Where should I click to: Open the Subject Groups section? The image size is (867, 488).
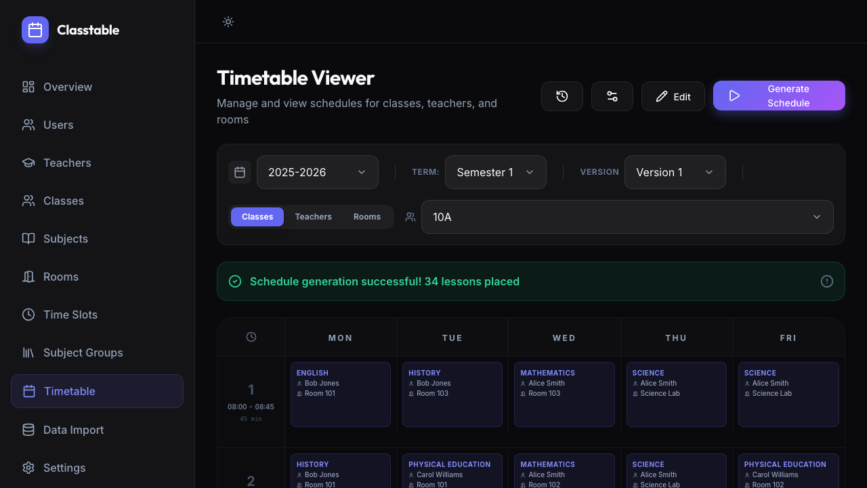[83, 352]
